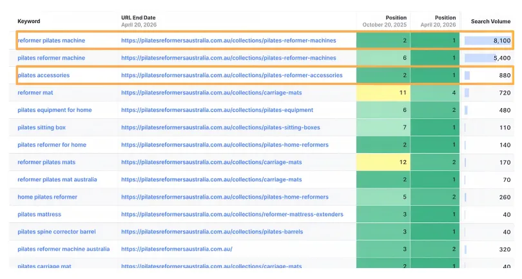Select October position 11 for 'reformer mat'
Screen dimensions: 522x279
(x=383, y=93)
